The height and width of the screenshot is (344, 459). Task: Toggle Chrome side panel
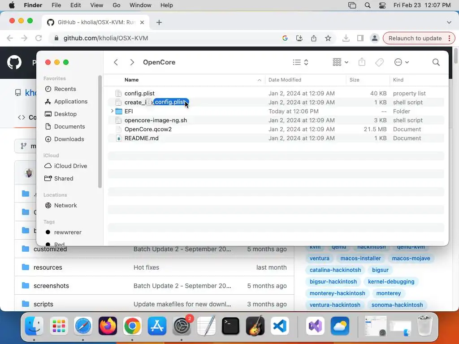[x=360, y=38]
